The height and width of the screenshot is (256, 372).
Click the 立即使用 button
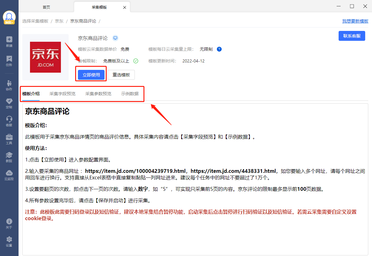(x=91, y=75)
